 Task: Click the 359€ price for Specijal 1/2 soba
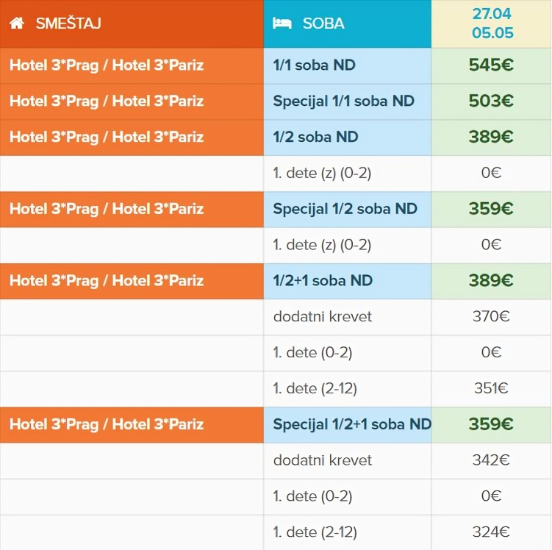click(491, 209)
